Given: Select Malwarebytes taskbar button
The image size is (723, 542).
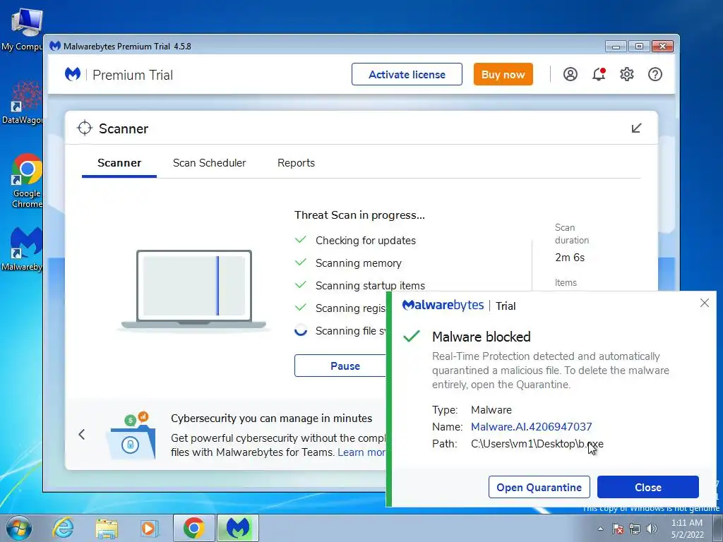Looking at the screenshot, I should coord(237,528).
